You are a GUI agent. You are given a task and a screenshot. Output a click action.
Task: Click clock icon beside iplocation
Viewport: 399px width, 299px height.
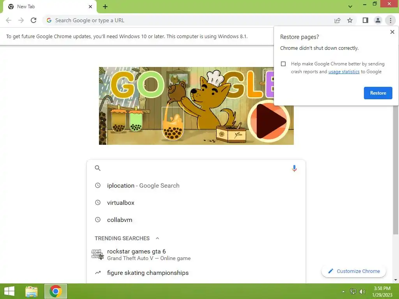click(98, 185)
